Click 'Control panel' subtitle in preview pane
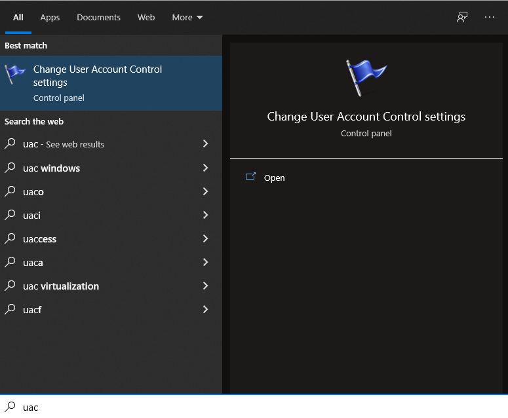Screen dimensions: 508x418 (x=366, y=134)
